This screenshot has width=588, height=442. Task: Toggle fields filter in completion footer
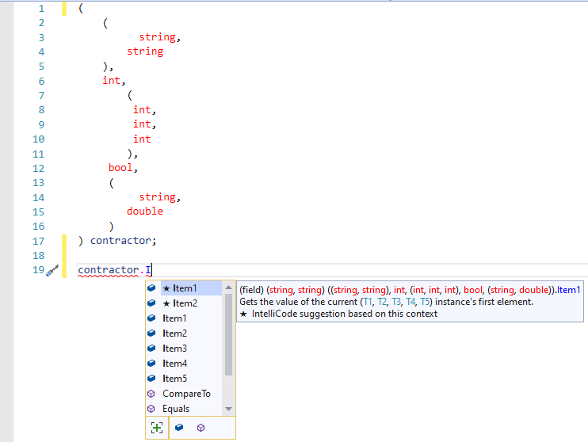179,428
